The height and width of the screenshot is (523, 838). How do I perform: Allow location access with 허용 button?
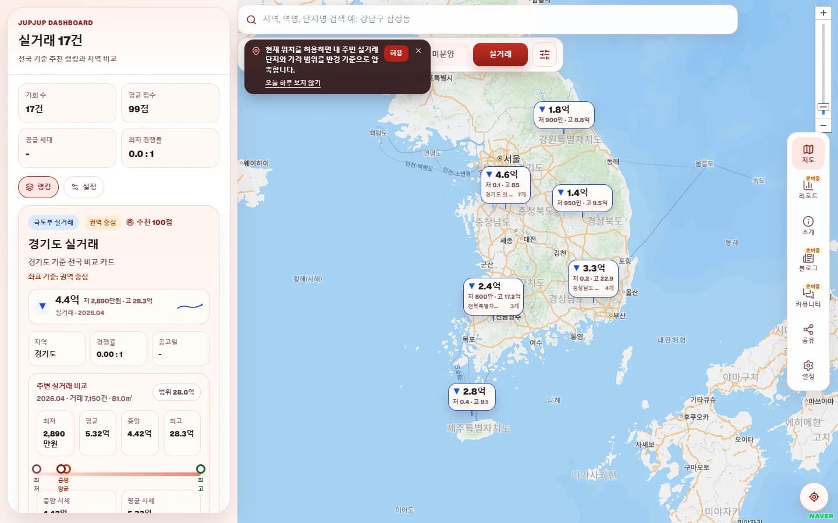(x=396, y=53)
